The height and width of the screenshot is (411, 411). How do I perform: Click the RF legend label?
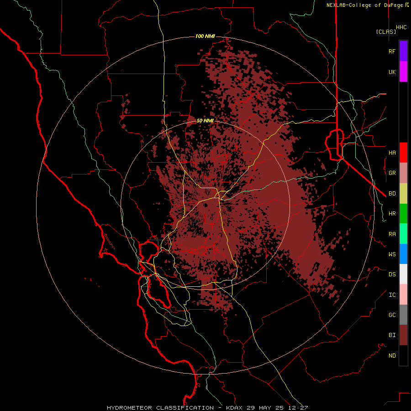(392, 51)
